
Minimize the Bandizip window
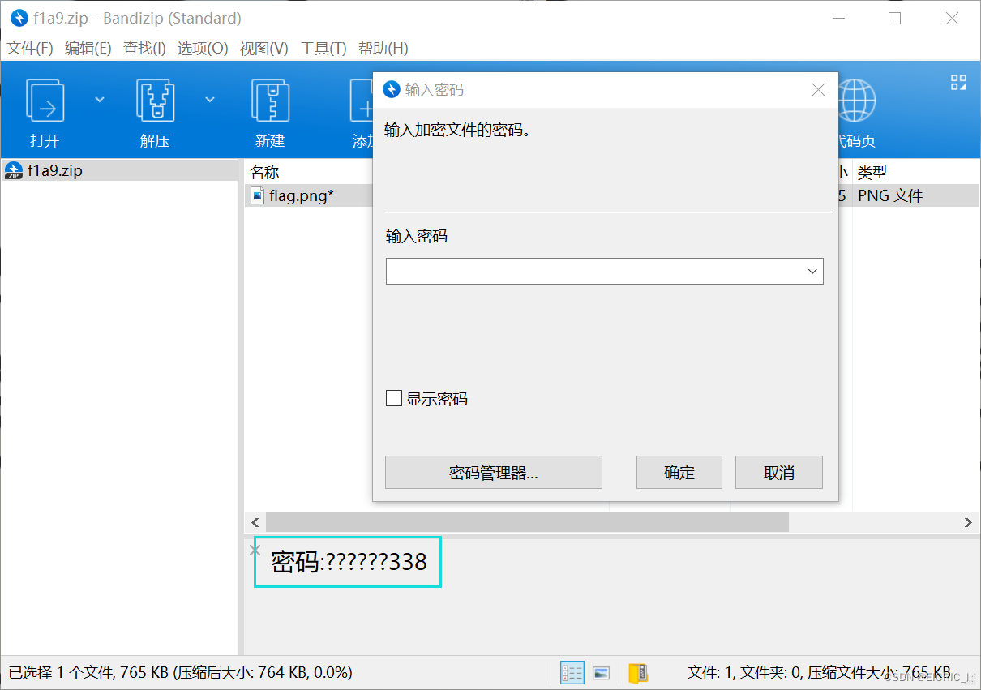pyautogui.click(x=840, y=18)
